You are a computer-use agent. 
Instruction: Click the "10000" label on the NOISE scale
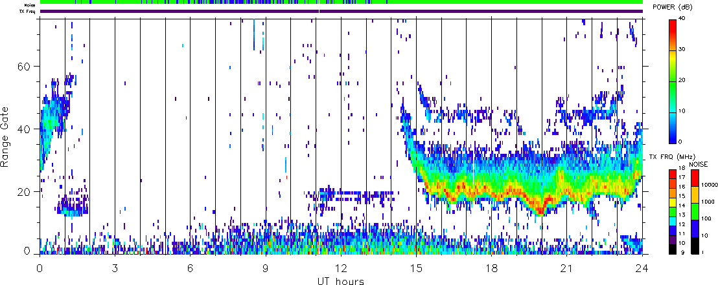(x=709, y=185)
